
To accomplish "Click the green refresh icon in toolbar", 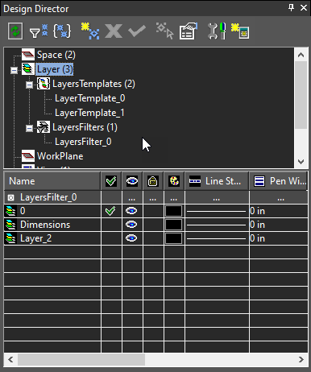I will [x=15, y=31].
